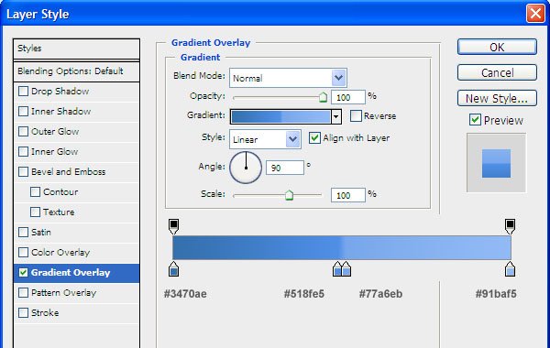550x348 pixels.
Task: Enable the Stroke checkbox
Action: coord(23,312)
